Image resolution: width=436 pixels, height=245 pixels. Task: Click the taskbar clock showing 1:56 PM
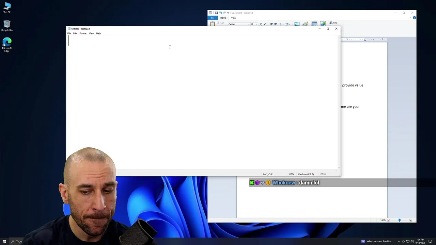point(420,241)
